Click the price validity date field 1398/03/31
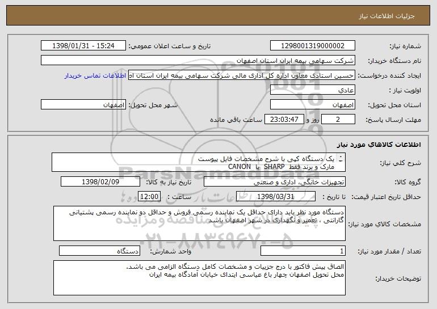Viewport: 437px width, 309px height. click(276, 197)
